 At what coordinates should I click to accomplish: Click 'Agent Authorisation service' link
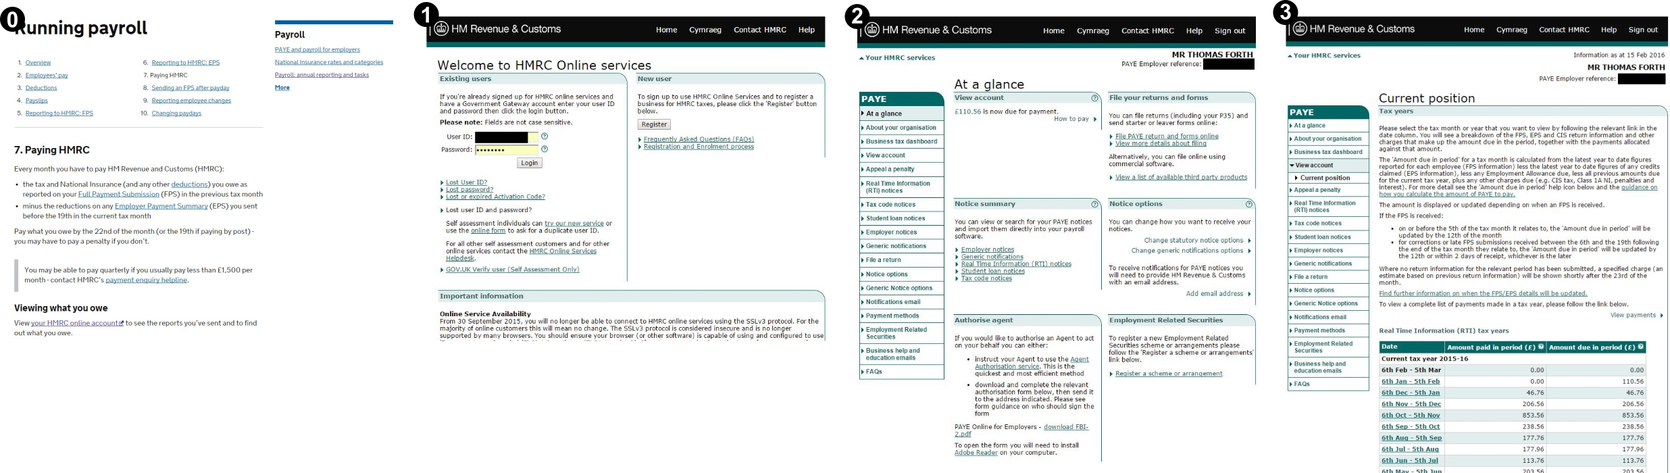click(1032, 363)
